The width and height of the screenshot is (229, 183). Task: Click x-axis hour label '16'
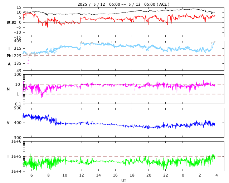[115, 175]
